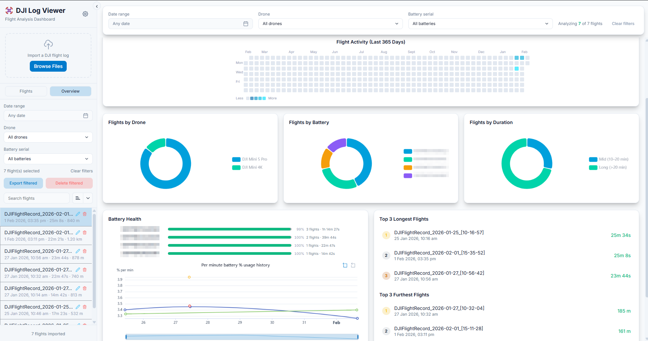648x341 pixels.
Task: Click the sort flights list icon
Action: click(x=78, y=198)
